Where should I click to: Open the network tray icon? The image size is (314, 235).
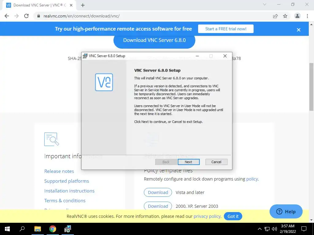(x=267, y=229)
